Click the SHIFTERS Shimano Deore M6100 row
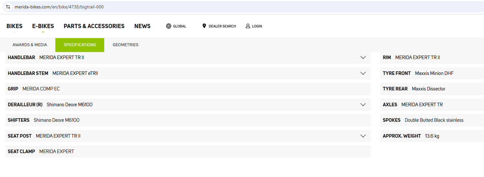Viewport: 484px width, 177px height. [188, 120]
